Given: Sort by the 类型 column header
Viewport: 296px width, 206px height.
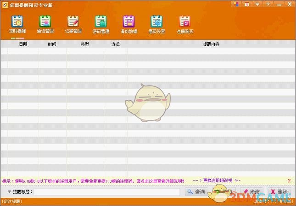Looking at the screenshot, I should tap(84, 44).
